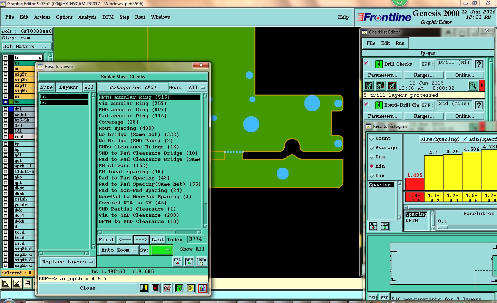Open Run menu in Checklist Editor

click(400, 43)
